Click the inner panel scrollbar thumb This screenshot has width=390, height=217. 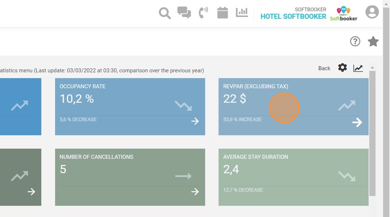(x=372, y=133)
